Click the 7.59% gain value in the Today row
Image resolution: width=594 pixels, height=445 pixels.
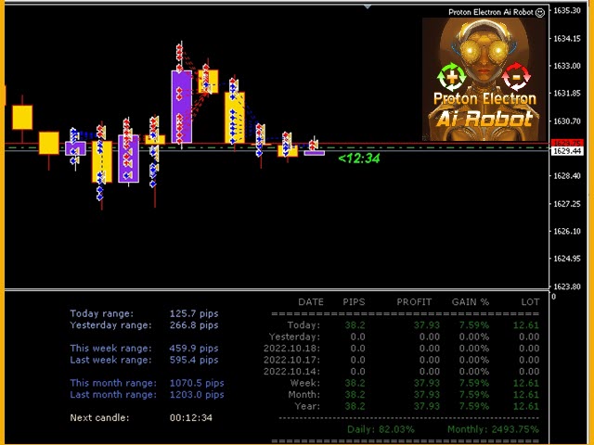[474, 325]
